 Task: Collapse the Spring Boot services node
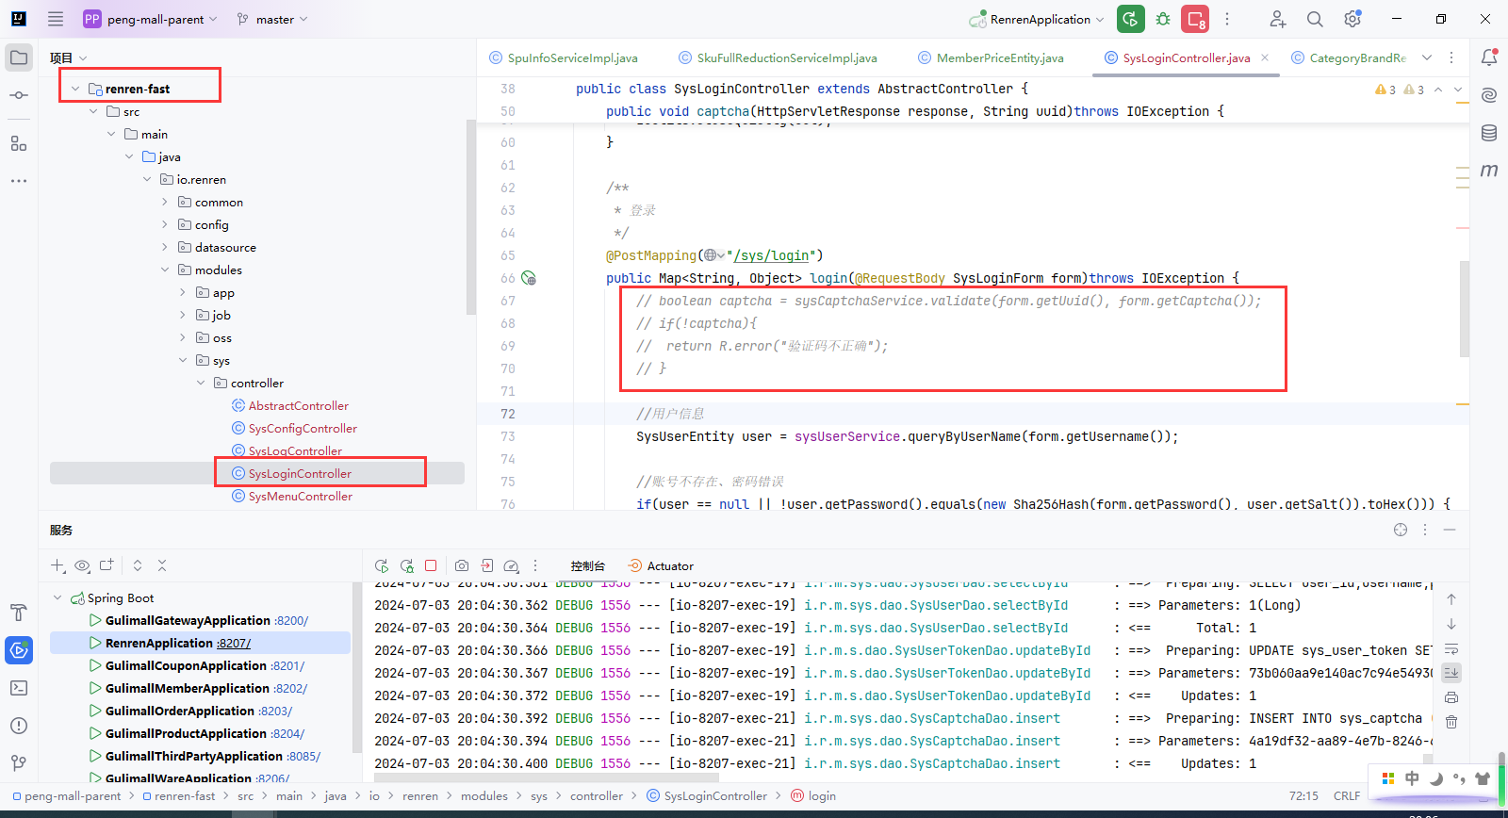click(x=57, y=597)
